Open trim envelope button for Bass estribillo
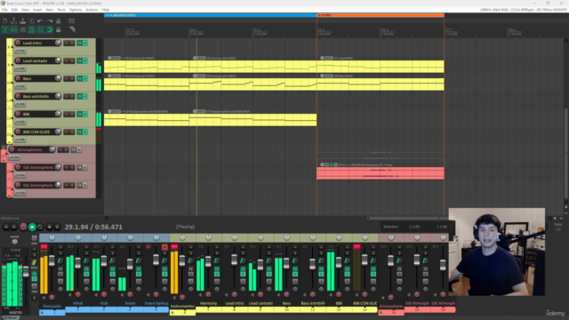This screenshot has height=320, width=569. point(20,104)
